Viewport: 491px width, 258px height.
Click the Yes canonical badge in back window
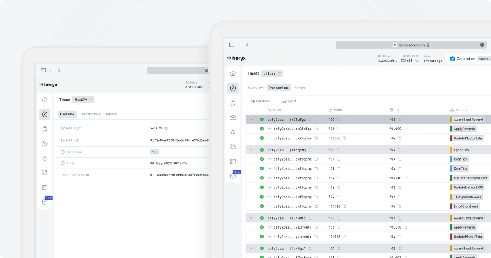coord(155,152)
